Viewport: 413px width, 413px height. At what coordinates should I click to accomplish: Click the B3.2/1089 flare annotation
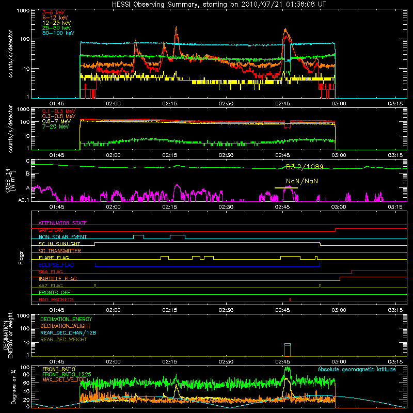(305, 167)
